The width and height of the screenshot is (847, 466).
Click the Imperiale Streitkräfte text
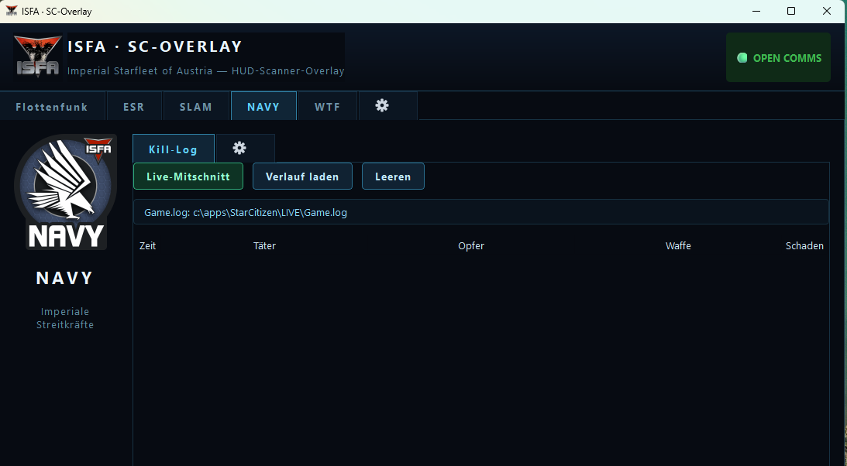click(65, 318)
